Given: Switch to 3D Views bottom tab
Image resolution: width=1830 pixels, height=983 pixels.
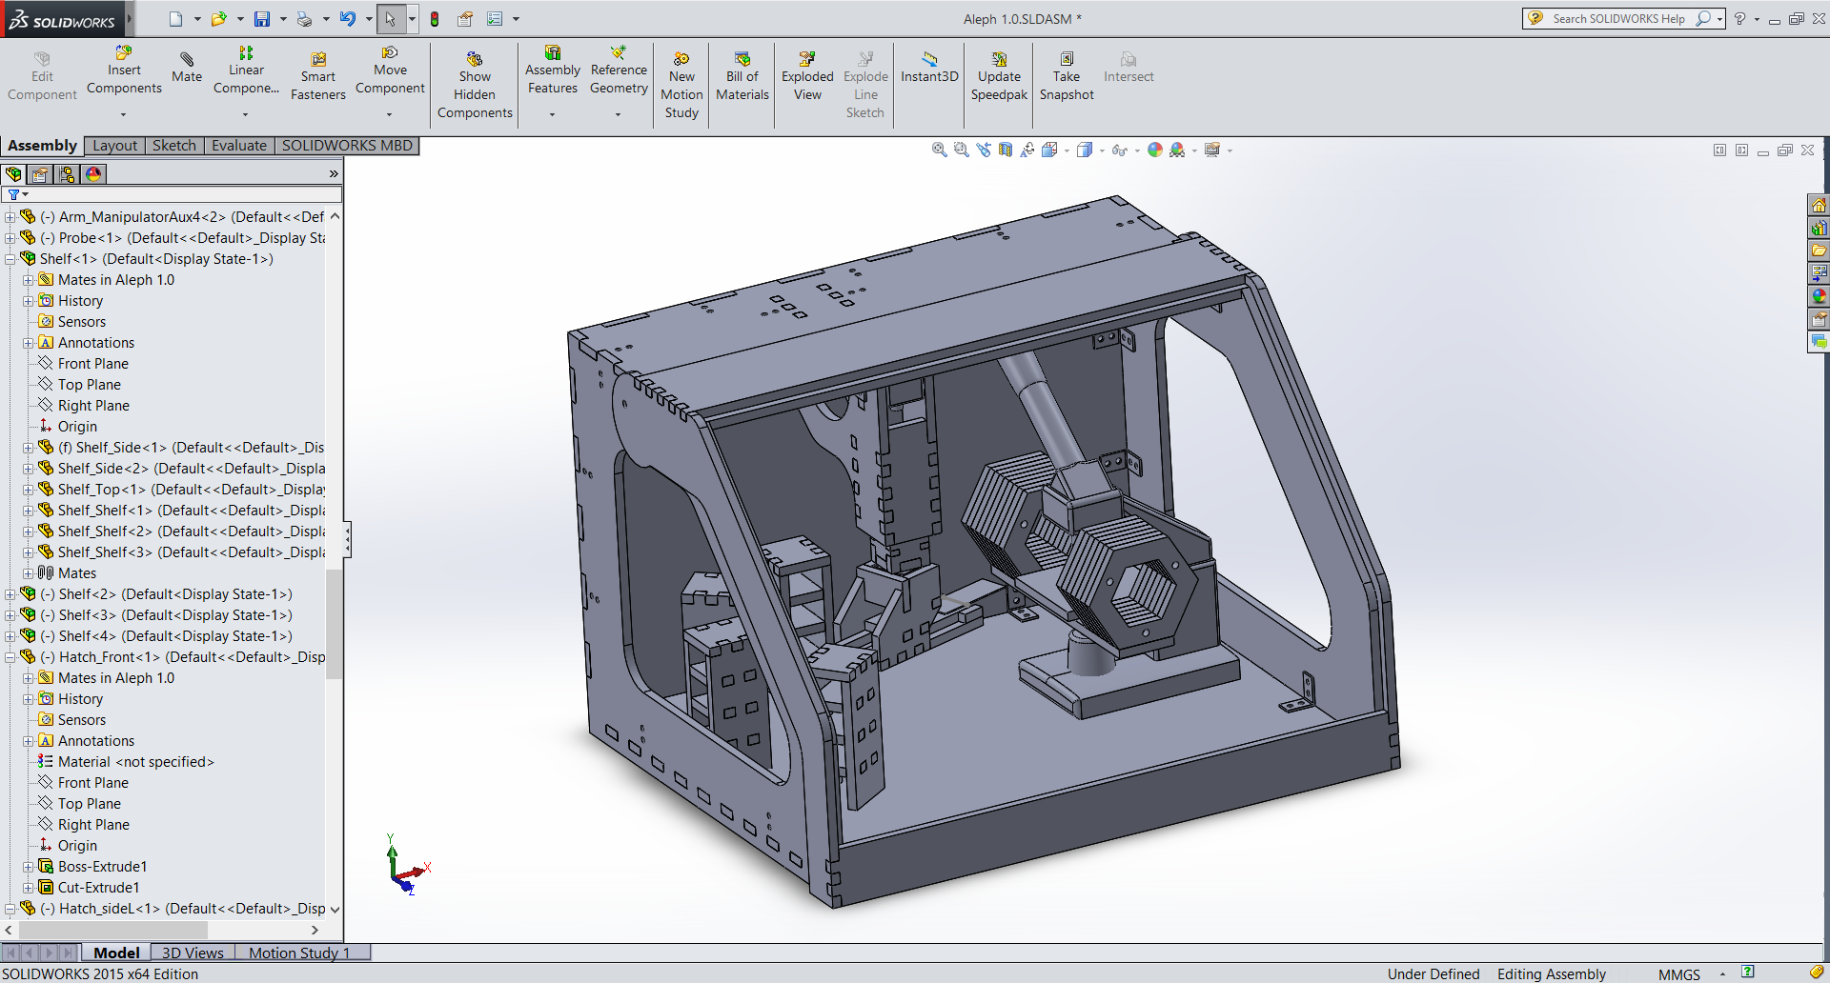Looking at the screenshot, I should pyautogui.click(x=193, y=953).
